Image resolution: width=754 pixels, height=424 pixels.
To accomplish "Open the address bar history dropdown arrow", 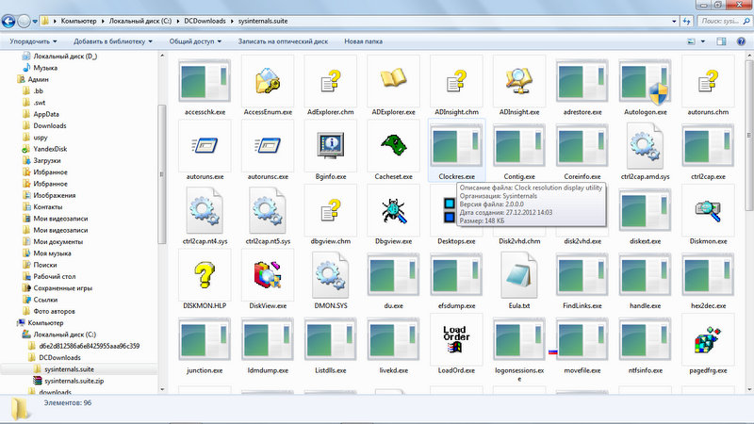I will (x=674, y=21).
